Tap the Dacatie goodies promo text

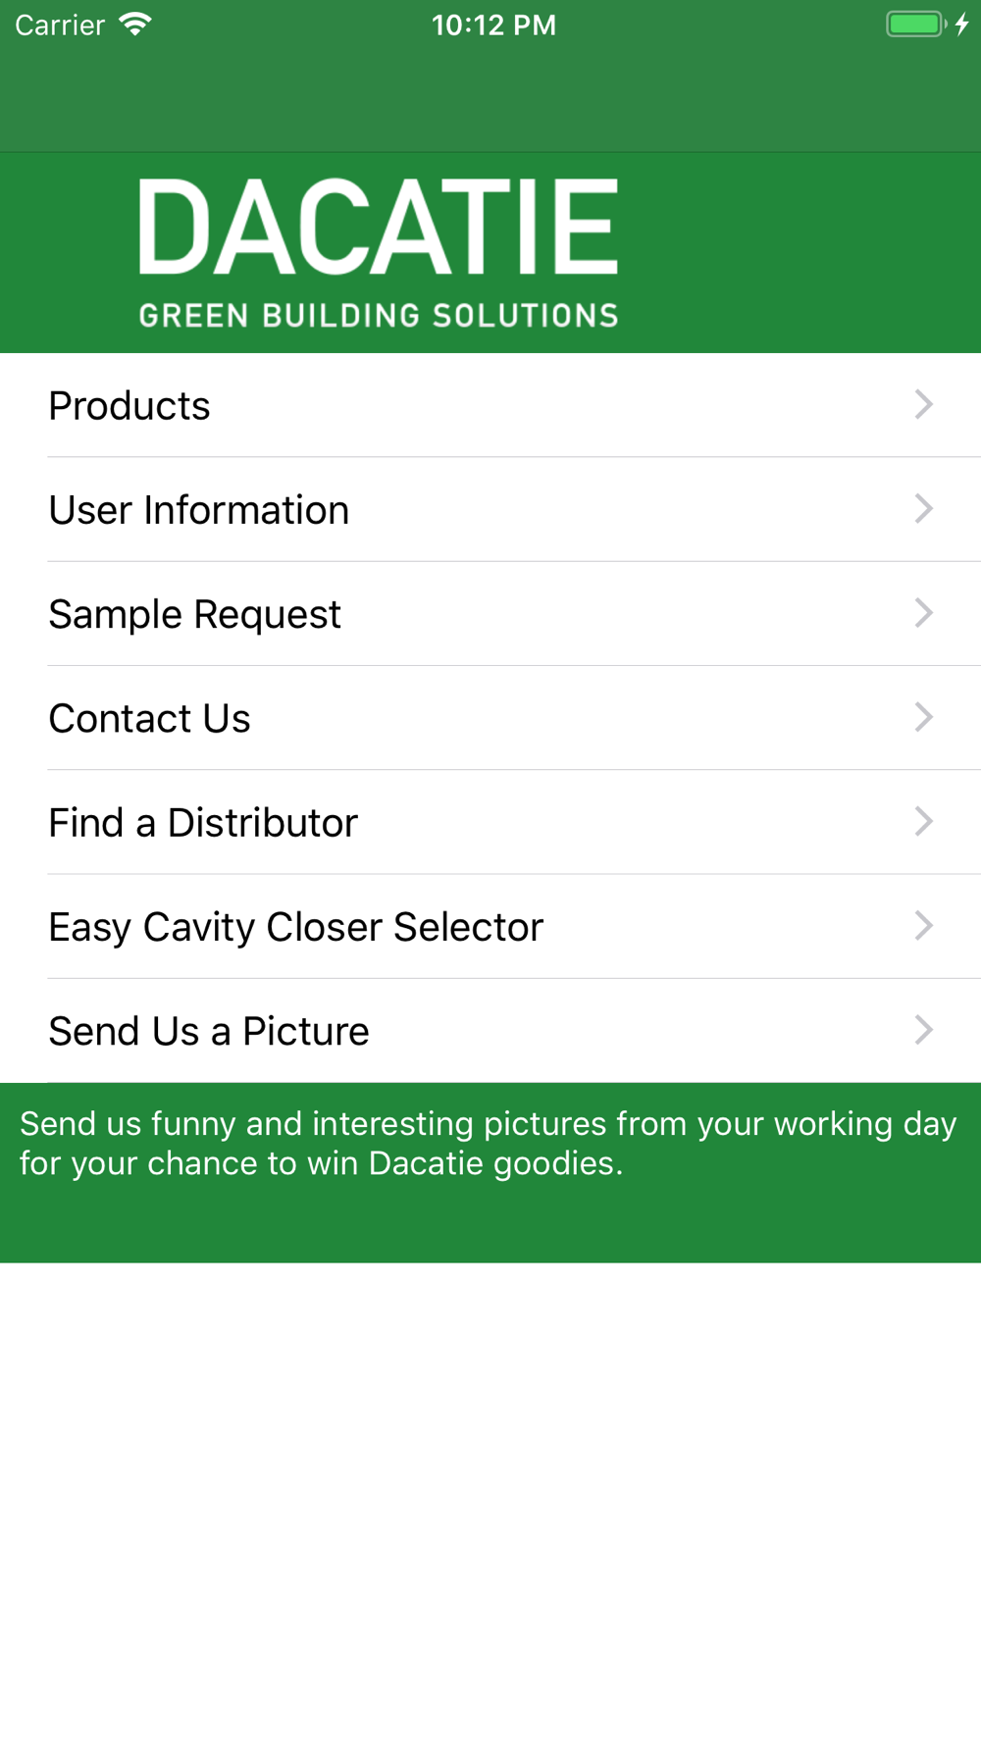(488, 1144)
